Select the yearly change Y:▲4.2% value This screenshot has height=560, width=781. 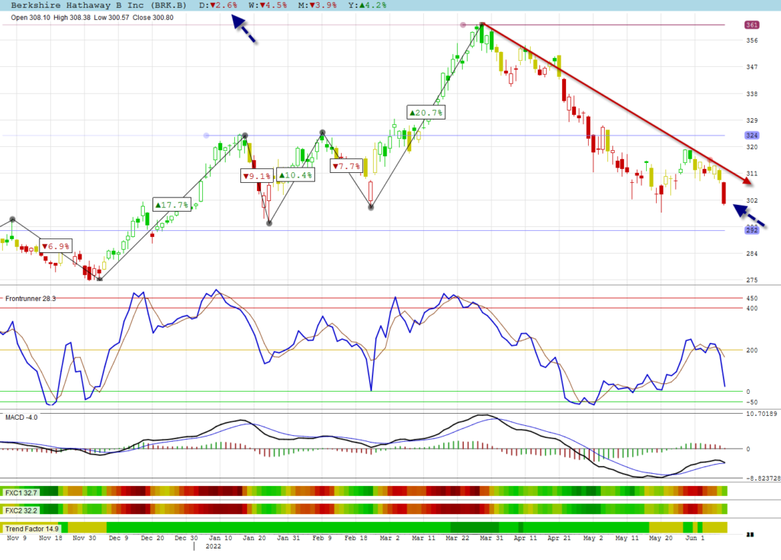pos(367,5)
